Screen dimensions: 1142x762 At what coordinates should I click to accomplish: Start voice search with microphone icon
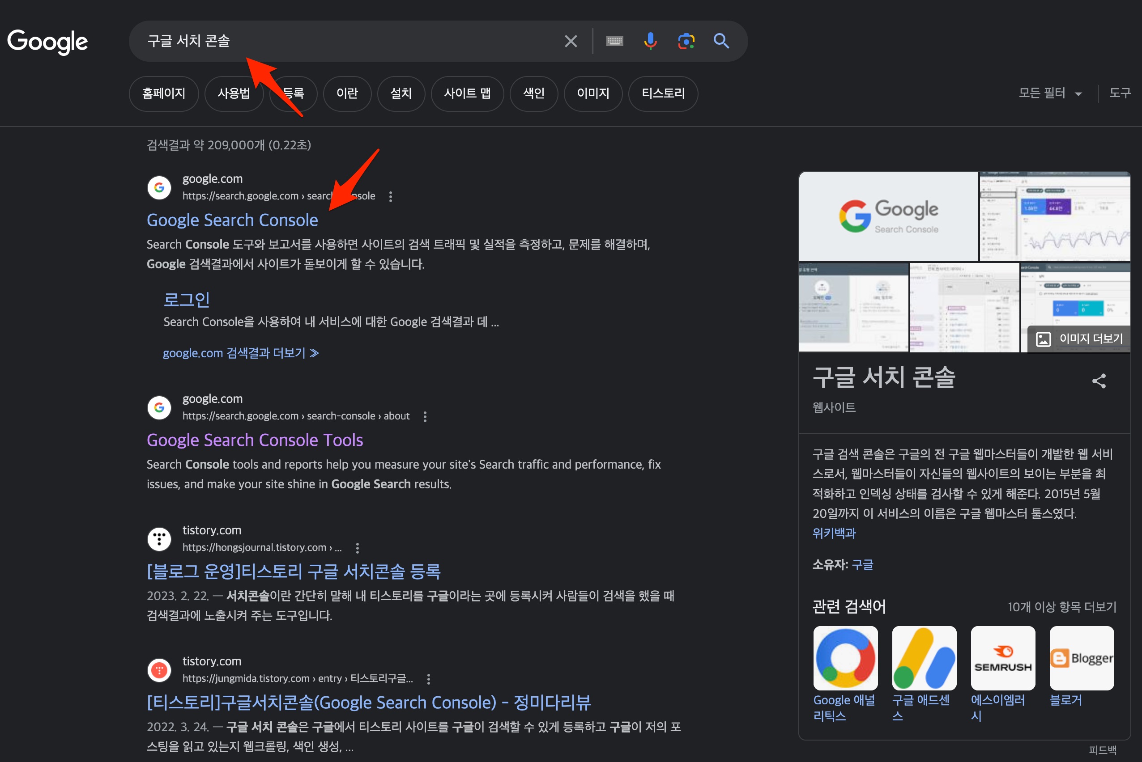[x=650, y=41]
